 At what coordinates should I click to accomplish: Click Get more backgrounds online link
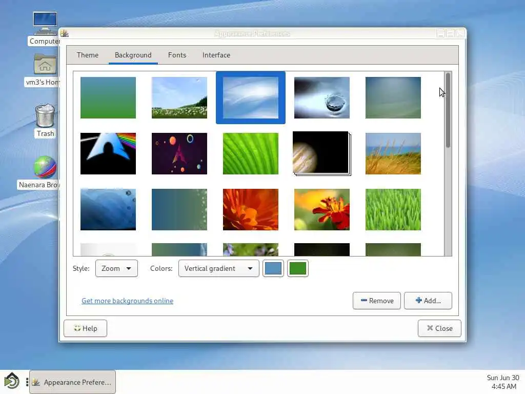(x=127, y=301)
